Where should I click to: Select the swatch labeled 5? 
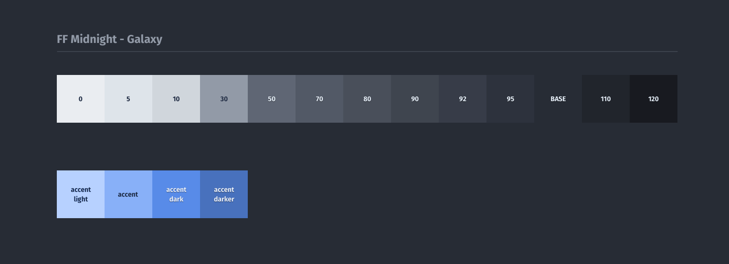(x=128, y=99)
